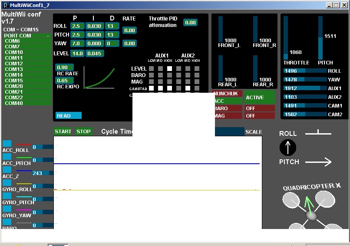This screenshot has height=246, width=350.
Task: Click the PITCH vertical slider showing 1511
Action: 320,37
